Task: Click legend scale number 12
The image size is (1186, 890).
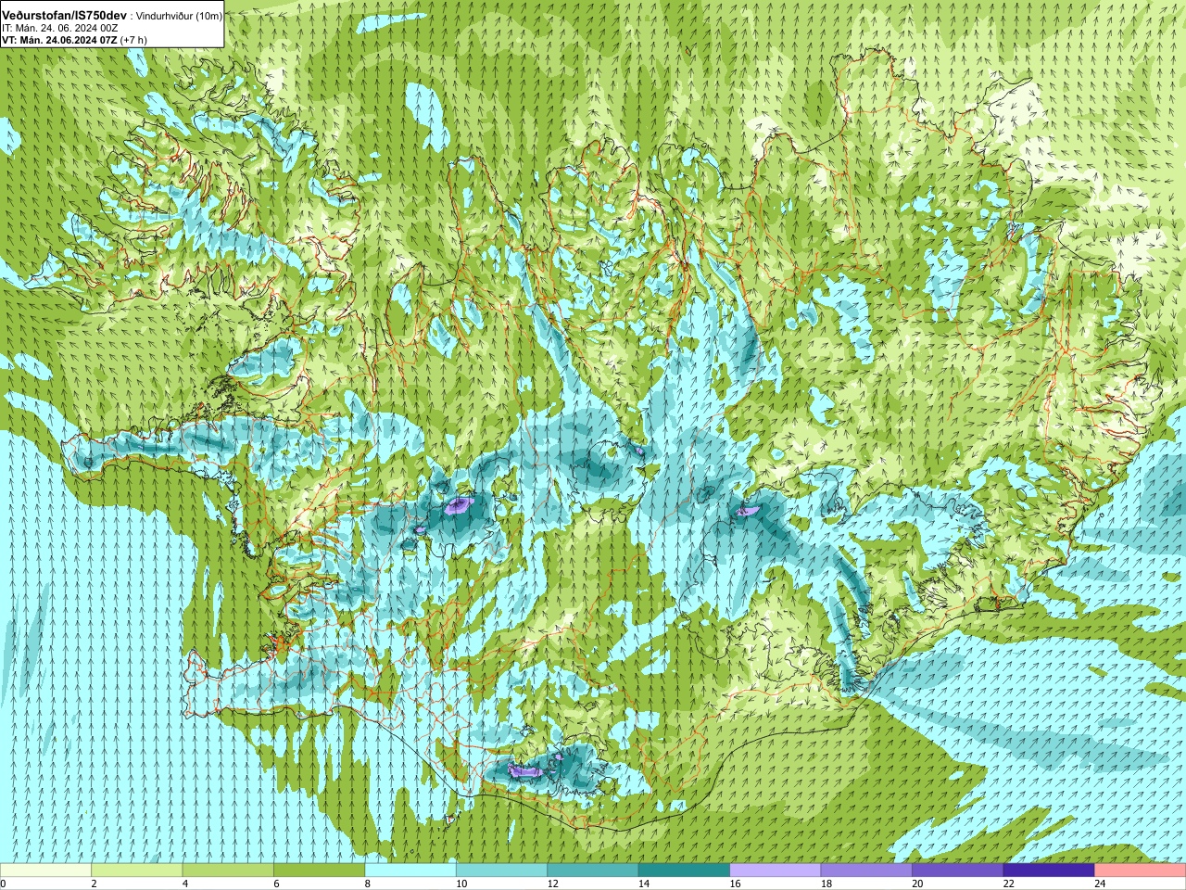Action: tap(552, 884)
